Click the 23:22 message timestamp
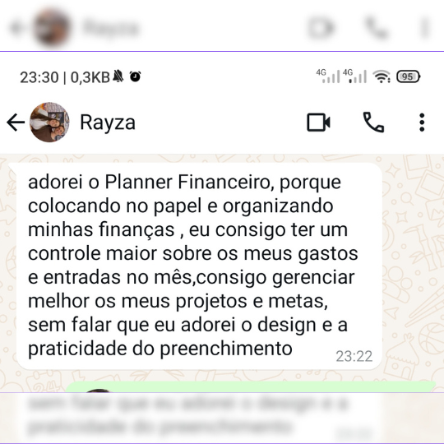444x444 pixels. pos(354,356)
